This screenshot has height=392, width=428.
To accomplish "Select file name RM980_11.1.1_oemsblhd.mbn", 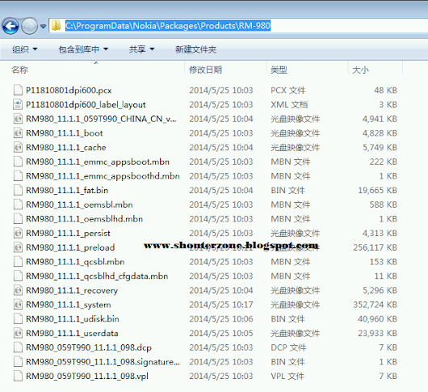I will [x=84, y=219].
